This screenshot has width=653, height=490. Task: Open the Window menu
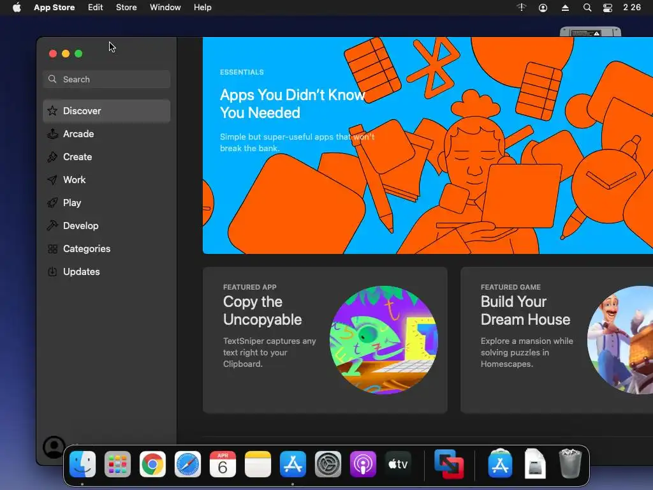[x=165, y=8]
